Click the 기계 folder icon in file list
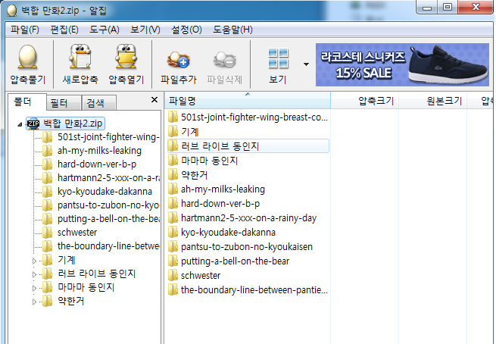The image size is (496, 344). click(173, 131)
